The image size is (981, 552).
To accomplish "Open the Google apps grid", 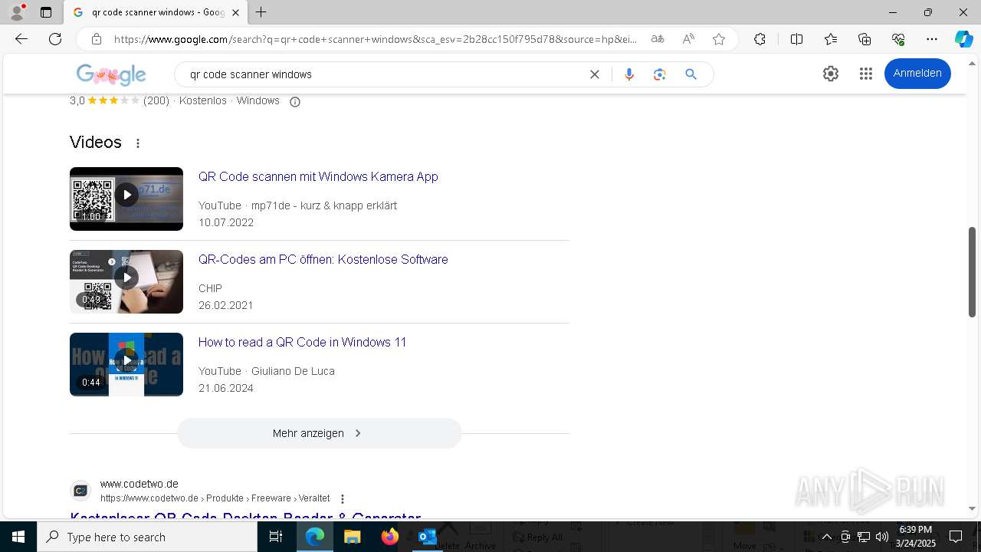I will click(866, 74).
